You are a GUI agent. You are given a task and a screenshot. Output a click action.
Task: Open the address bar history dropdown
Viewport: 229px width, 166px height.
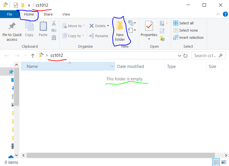point(179,56)
